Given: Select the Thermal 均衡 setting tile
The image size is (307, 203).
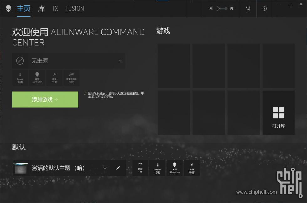Looking at the screenshot, I should tap(20, 77).
